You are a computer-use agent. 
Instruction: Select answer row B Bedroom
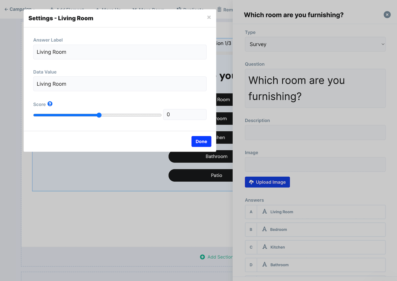click(x=315, y=229)
